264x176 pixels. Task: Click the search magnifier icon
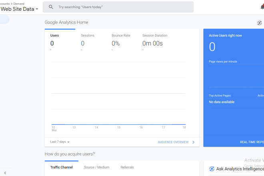51,7
